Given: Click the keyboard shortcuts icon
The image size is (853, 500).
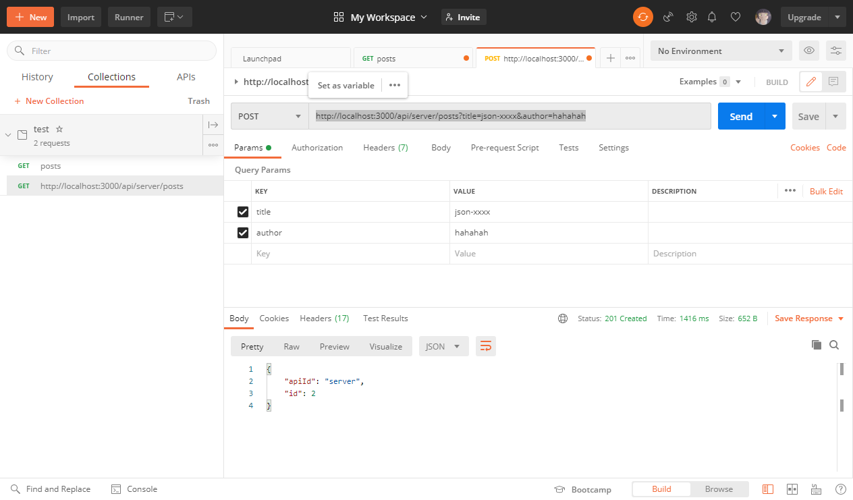Looking at the screenshot, I should pos(817,489).
